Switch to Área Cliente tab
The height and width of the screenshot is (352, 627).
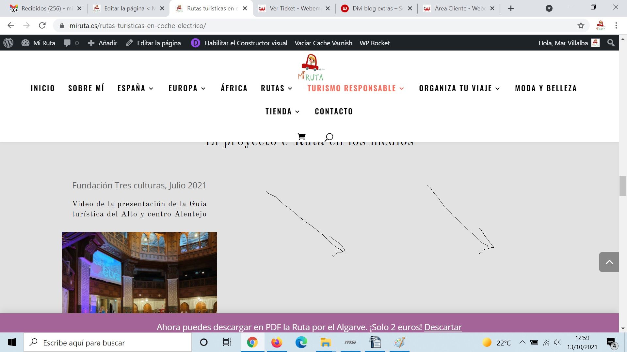pos(459,8)
